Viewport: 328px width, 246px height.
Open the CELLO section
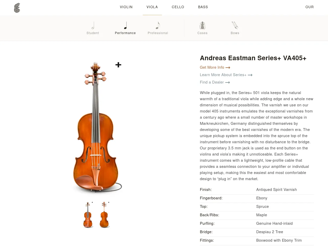click(178, 7)
